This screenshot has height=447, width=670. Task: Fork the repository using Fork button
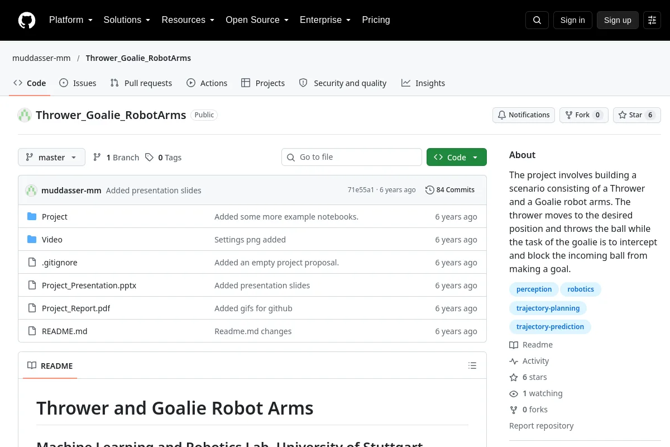pyautogui.click(x=584, y=115)
